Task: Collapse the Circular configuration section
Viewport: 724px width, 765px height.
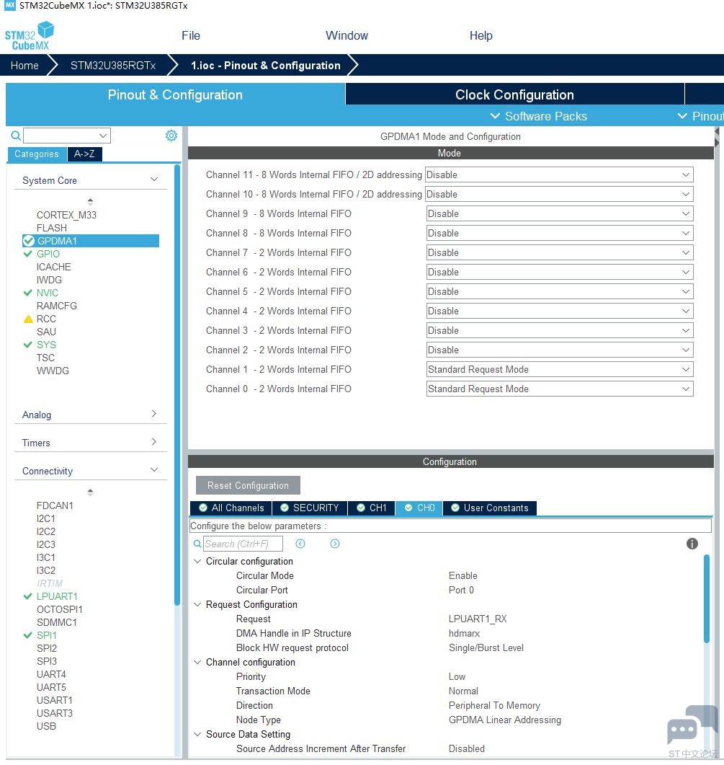Action: point(197,561)
